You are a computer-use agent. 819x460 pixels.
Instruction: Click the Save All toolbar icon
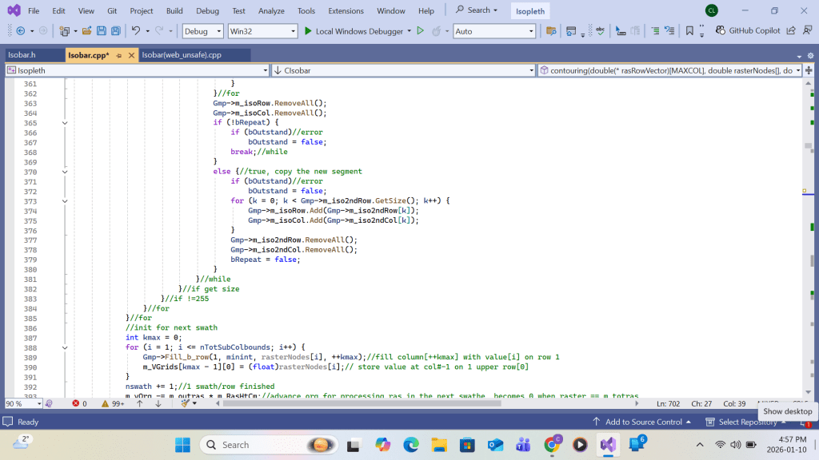(116, 31)
